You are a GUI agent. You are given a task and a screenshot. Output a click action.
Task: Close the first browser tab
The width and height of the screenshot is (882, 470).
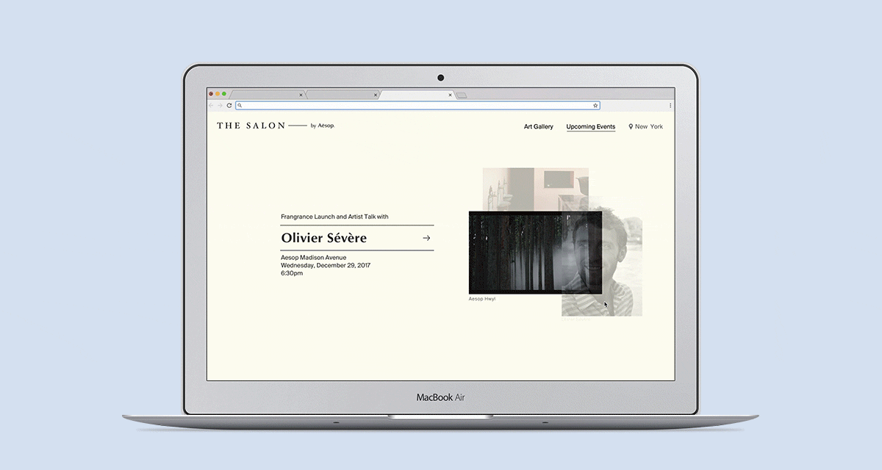[x=301, y=95]
